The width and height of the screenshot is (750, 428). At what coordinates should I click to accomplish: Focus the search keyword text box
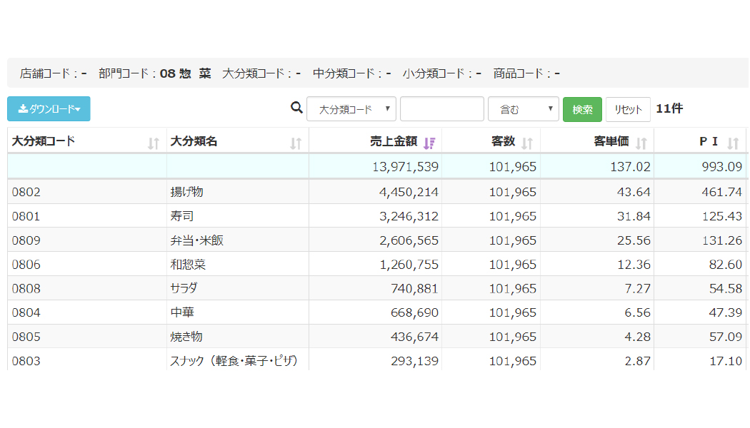pyautogui.click(x=441, y=109)
